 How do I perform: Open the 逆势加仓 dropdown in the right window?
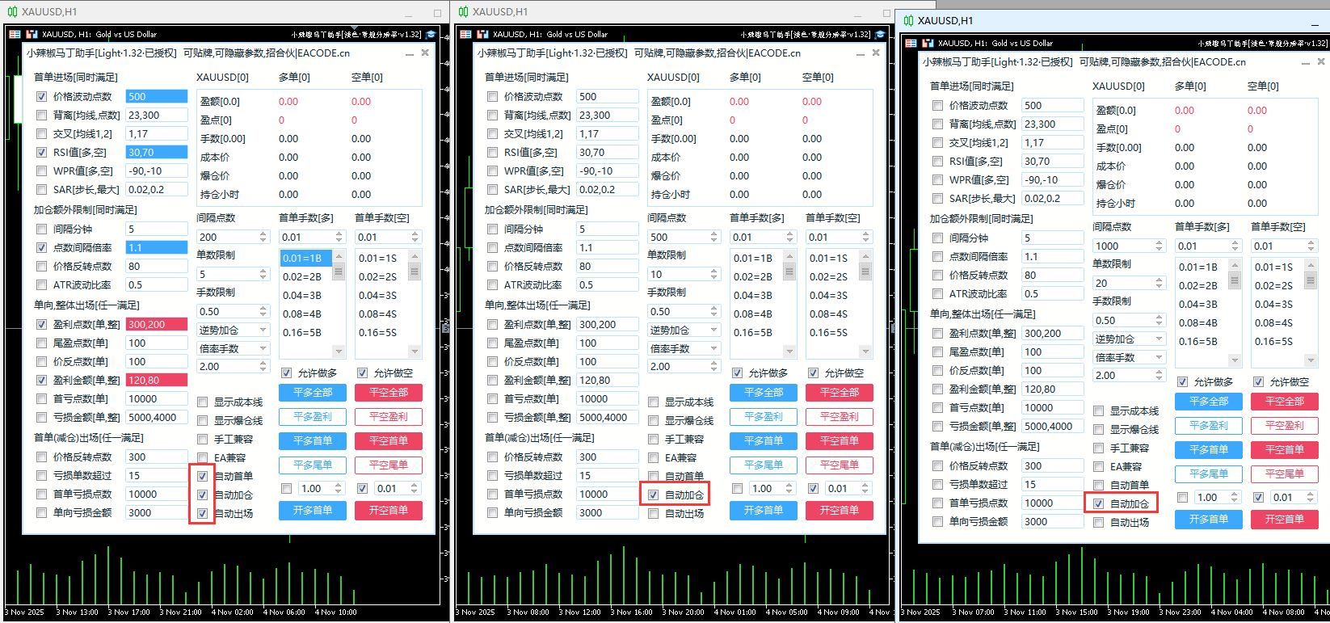coord(1129,339)
